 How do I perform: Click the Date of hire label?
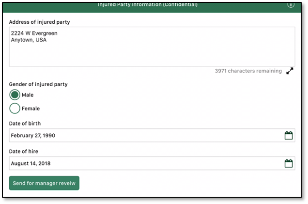(x=23, y=152)
